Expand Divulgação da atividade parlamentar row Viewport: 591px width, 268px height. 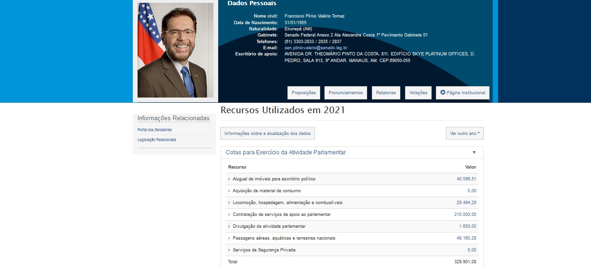(229, 226)
